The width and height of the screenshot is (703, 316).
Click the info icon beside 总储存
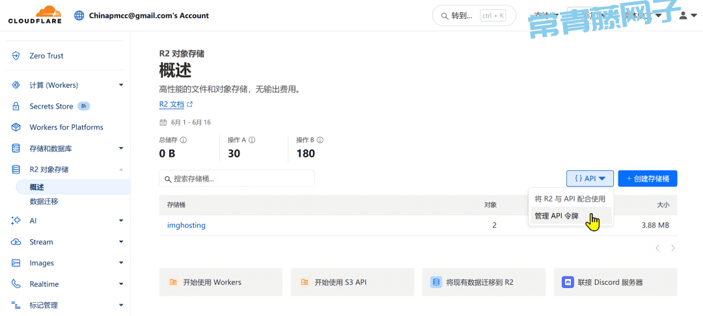[184, 140]
